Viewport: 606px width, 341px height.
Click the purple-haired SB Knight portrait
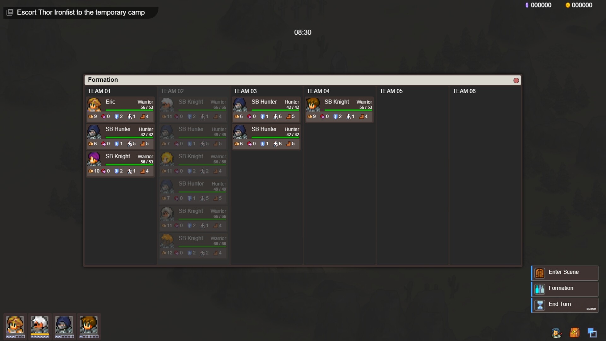(x=94, y=159)
